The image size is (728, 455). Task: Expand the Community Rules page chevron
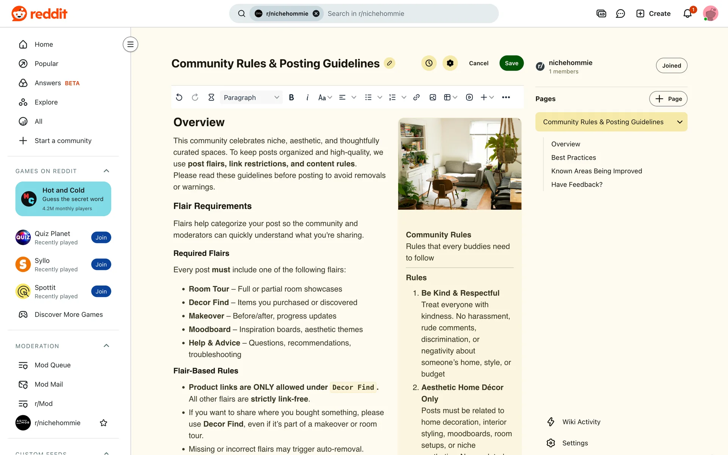(679, 122)
